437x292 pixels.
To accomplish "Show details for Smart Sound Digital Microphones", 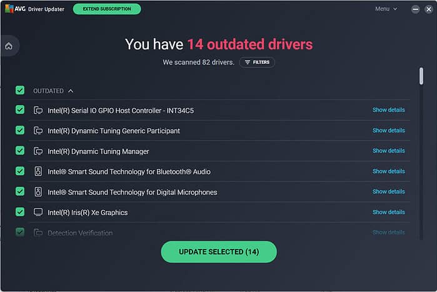I will pyautogui.click(x=388, y=192).
